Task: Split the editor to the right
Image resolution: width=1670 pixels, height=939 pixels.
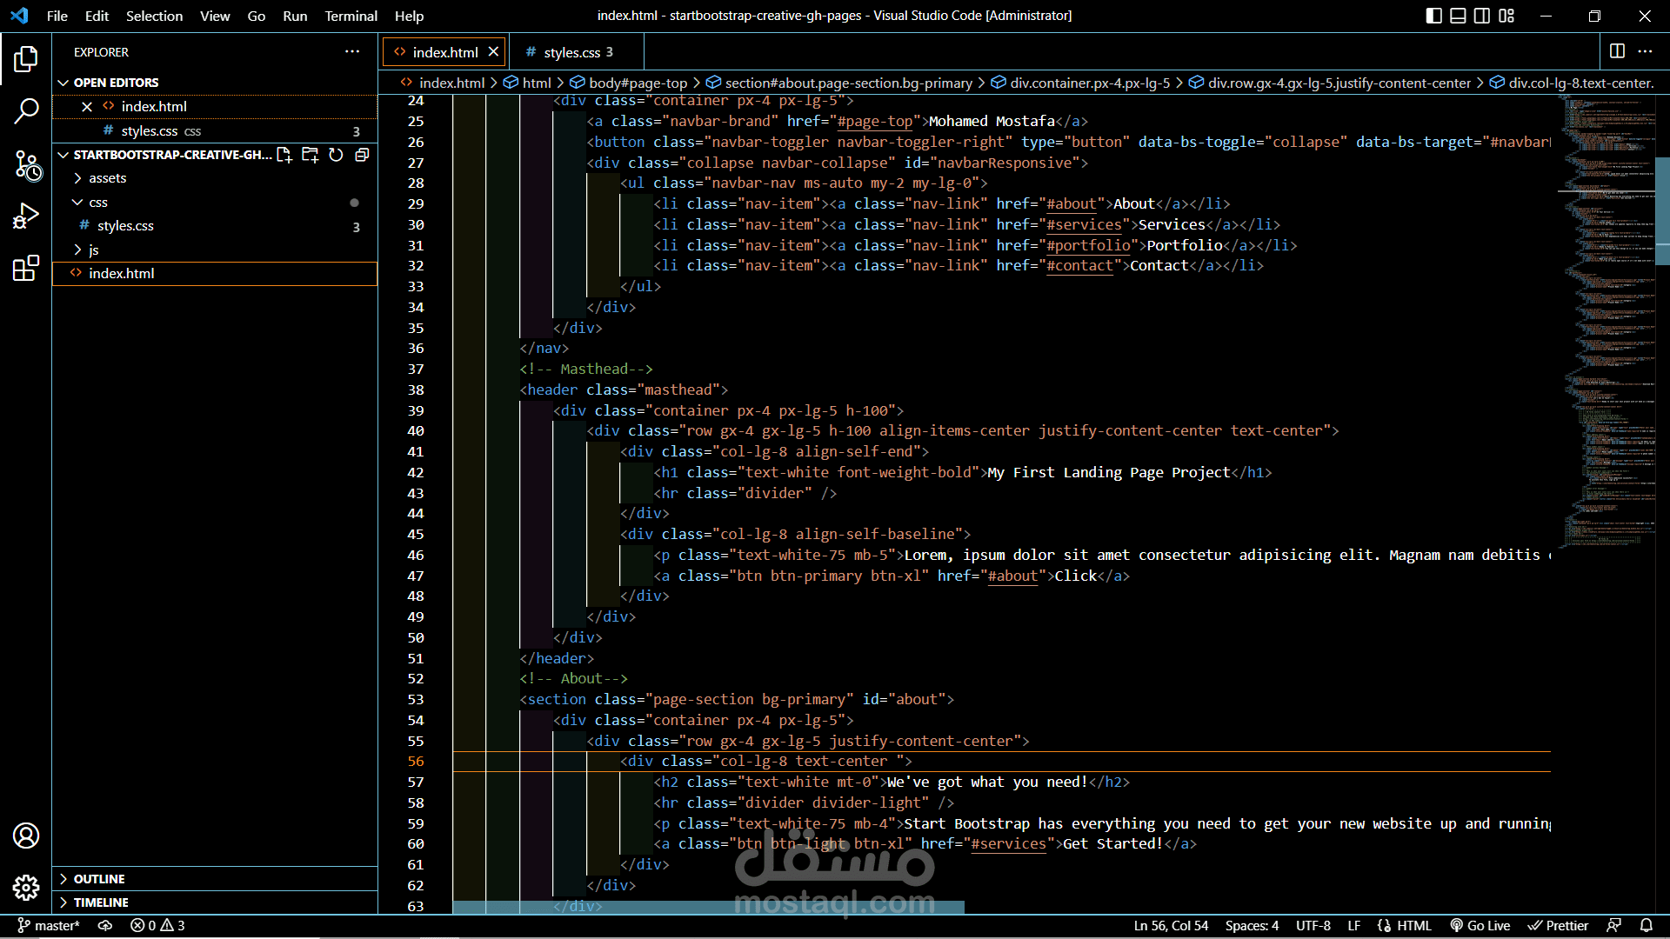Action: 1617,51
